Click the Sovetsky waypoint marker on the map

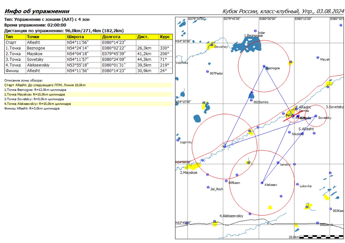pos(316,116)
